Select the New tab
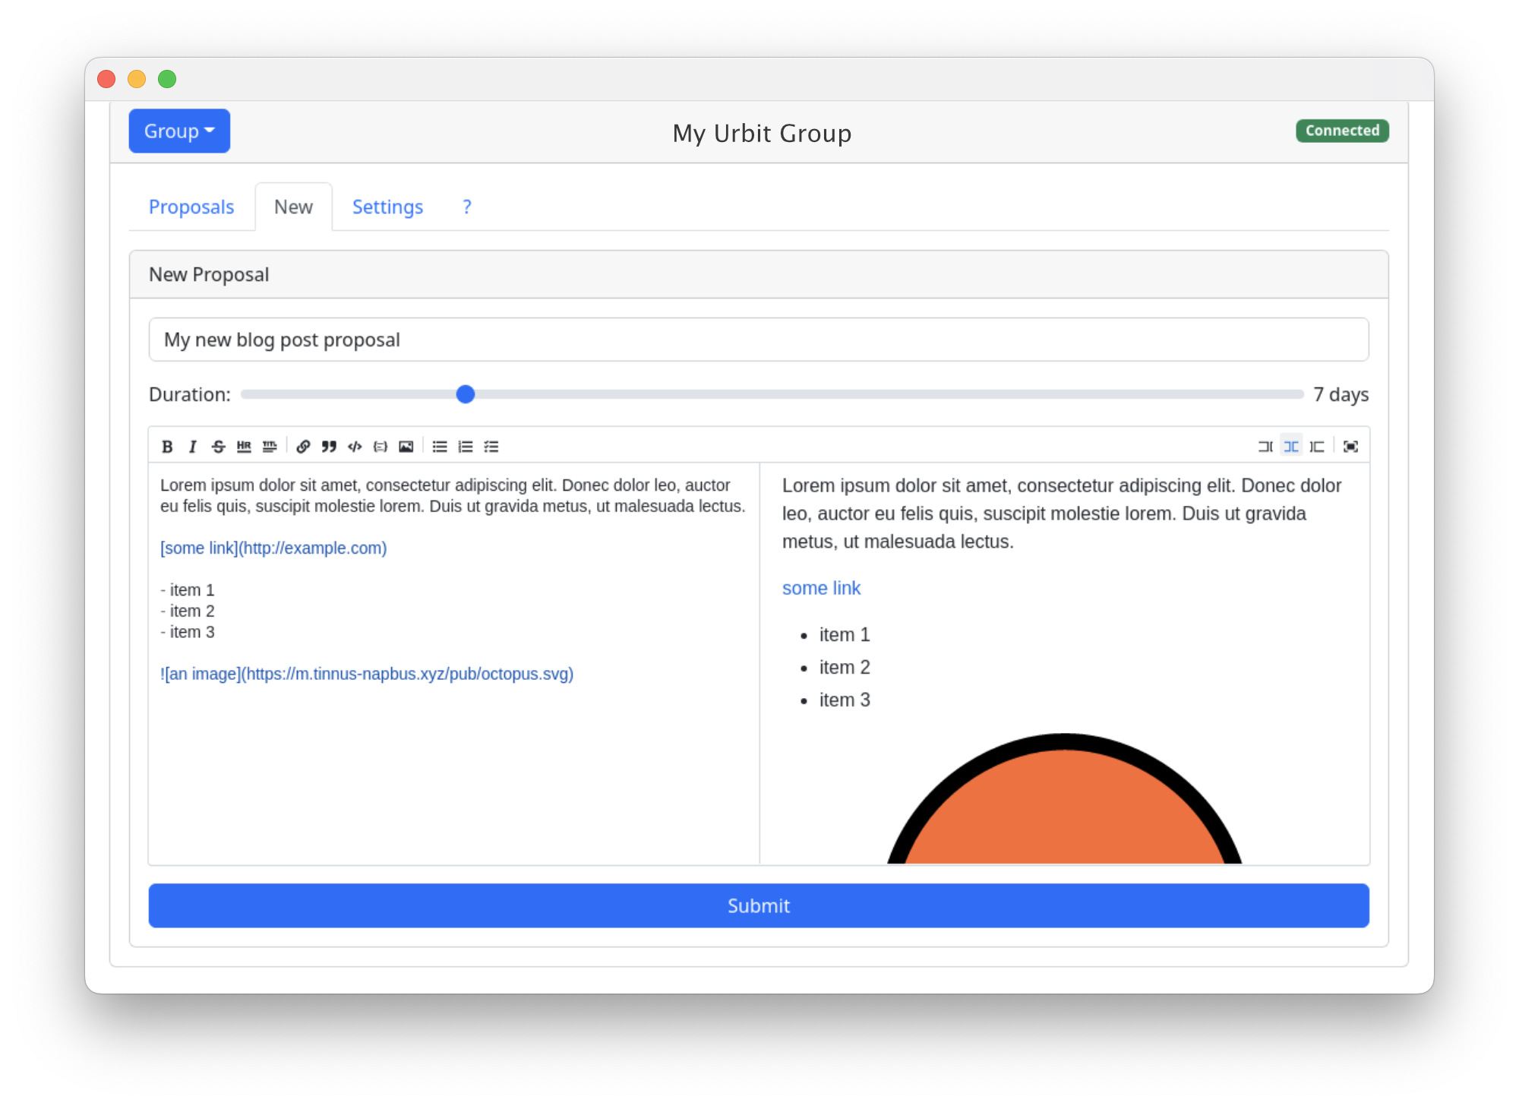The width and height of the screenshot is (1519, 1106). (x=293, y=207)
